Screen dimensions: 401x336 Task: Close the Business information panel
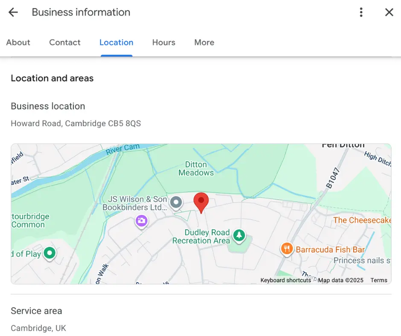click(x=389, y=12)
